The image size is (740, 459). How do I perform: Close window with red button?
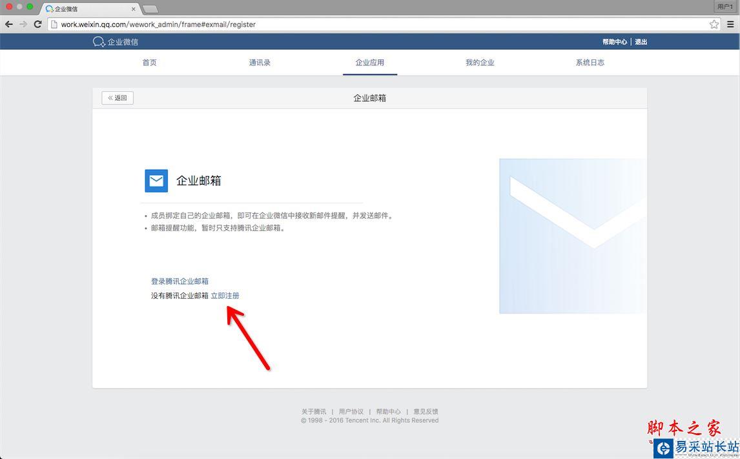coord(8,6)
